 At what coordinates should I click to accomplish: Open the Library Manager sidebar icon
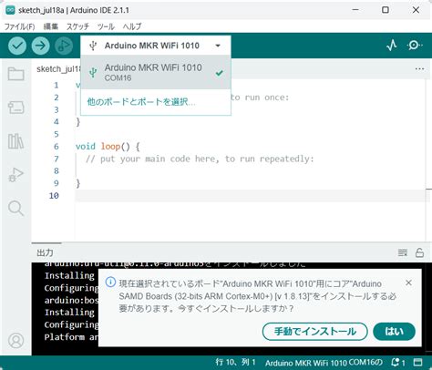15,141
